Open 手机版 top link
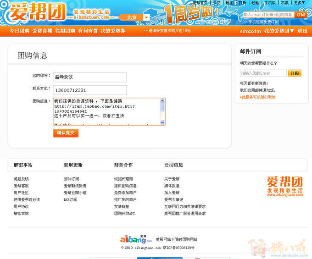This screenshot has height=259, width=312. (x=270, y=3)
